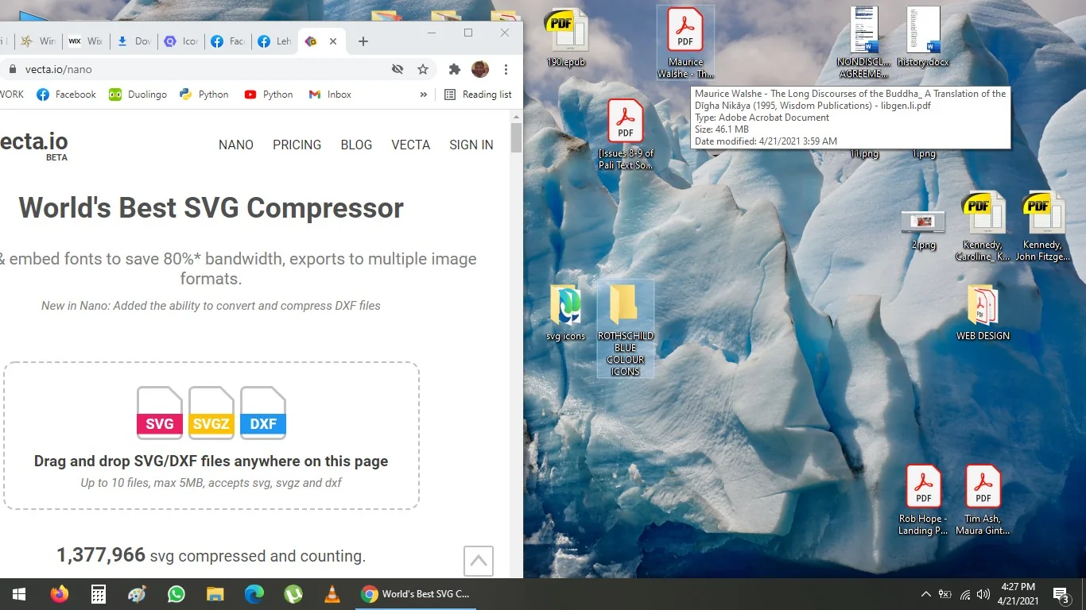The width and height of the screenshot is (1086, 610).
Task: Open the Duolingo bookmark
Action: click(138, 95)
